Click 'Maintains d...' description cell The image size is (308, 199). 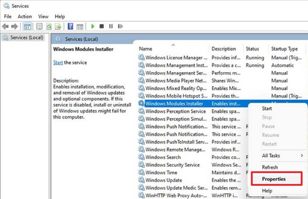tap(226, 172)
